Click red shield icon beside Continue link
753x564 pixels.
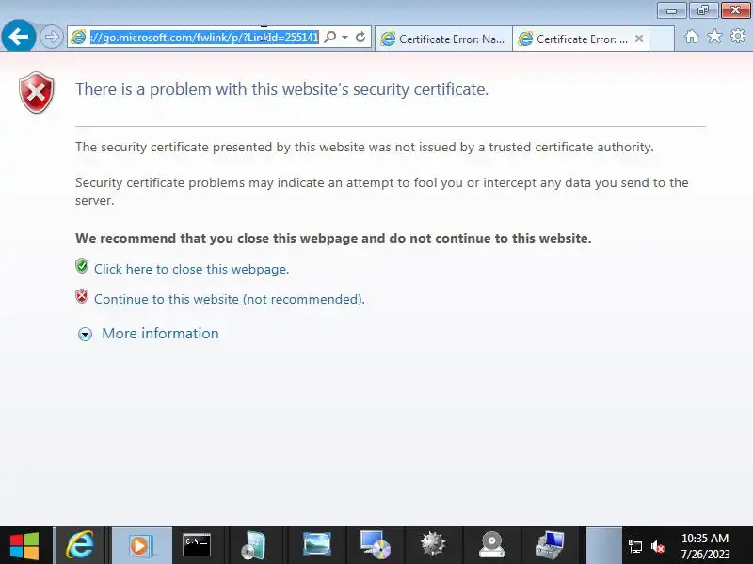point(82,296)
